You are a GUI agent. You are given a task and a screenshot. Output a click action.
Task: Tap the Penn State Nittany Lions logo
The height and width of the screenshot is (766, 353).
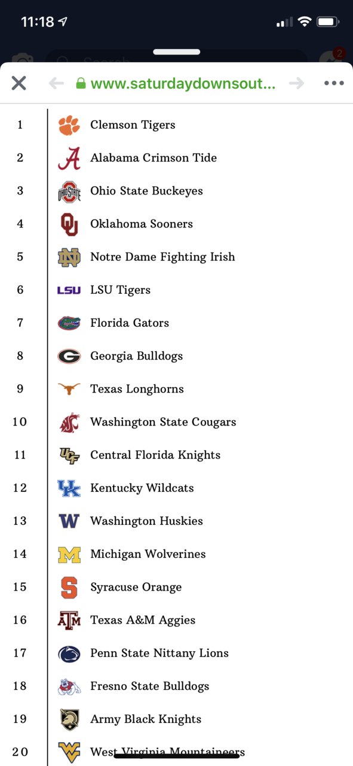69,653
